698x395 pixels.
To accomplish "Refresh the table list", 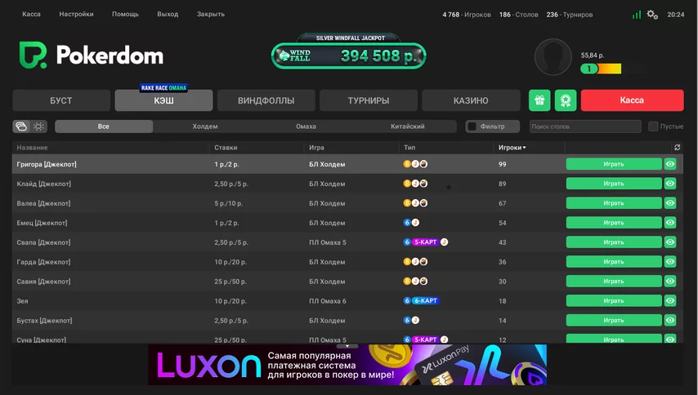I will (677, 148).
